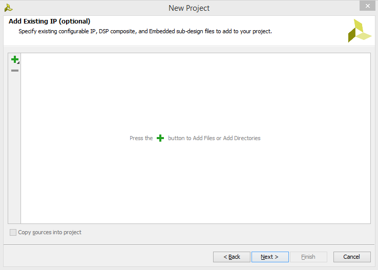This screenshot has height=270, width=378.
Task: Click the grayed-out Finish button
Action: [308, 257]
